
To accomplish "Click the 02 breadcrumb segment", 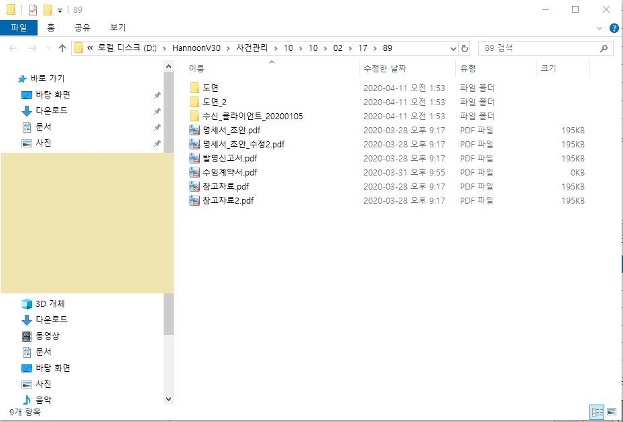I will click(338, 48).
